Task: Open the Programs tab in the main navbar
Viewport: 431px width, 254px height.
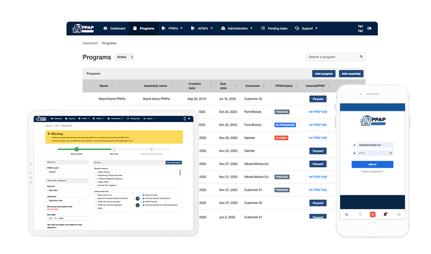Action: pyautogui.click(x=143, y=28)
